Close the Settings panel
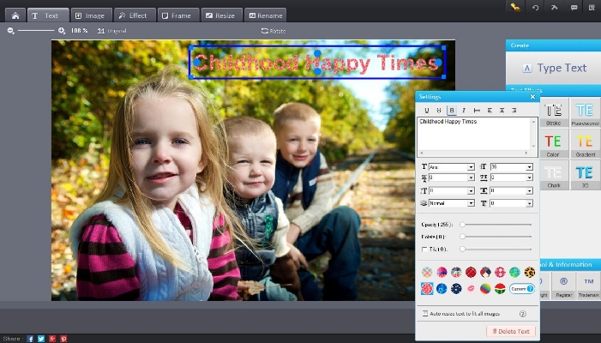 (x=532, y=97)
